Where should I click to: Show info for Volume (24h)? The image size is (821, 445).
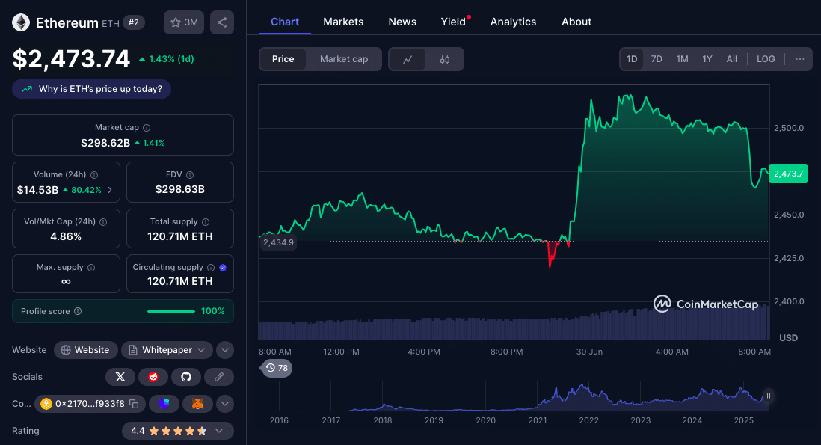(x=94, y=175)
